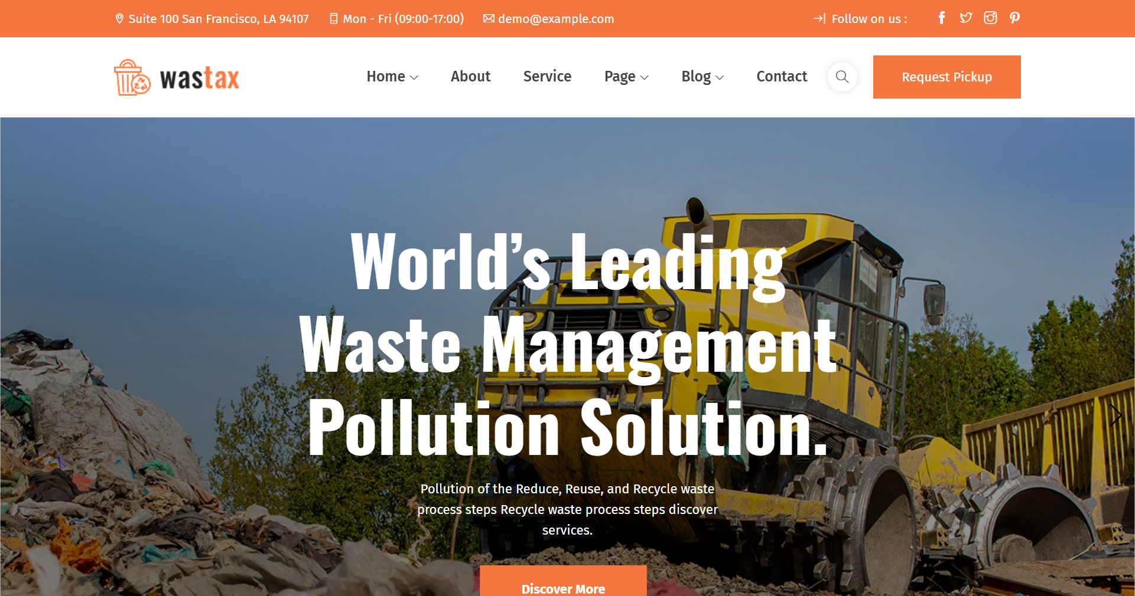Screen dimensions: 1135x596
Task: Open the Facebook social icon
Action: pos(942,18)
